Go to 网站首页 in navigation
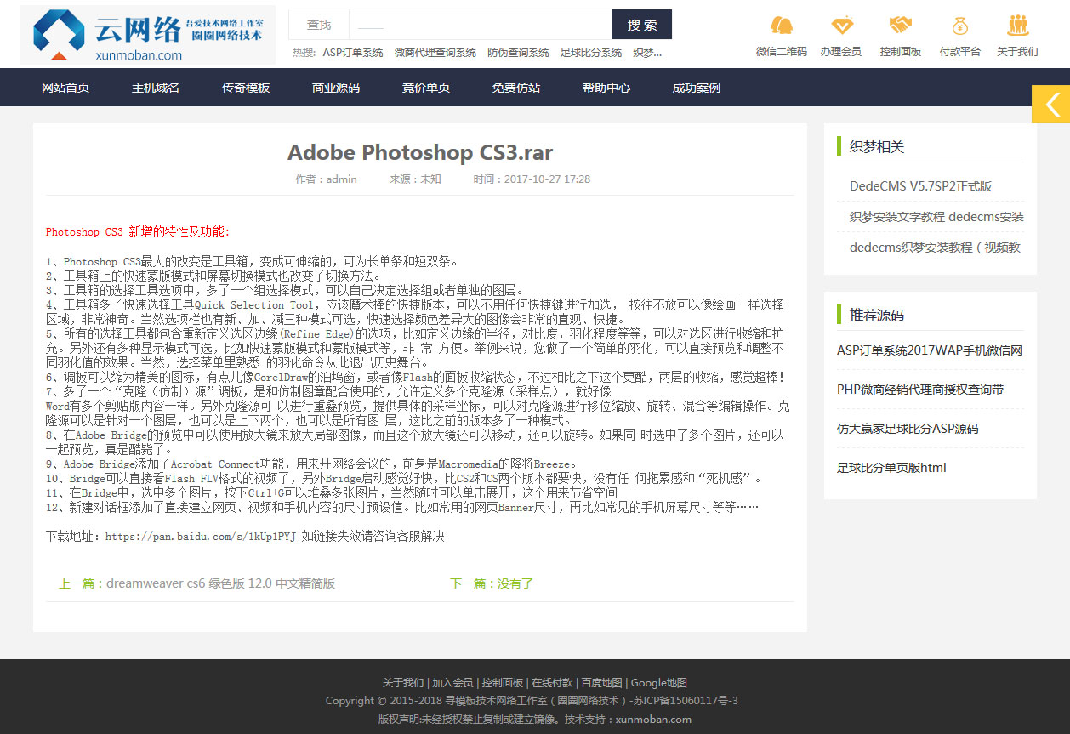Screen dimensions: 1070x734 (x=65, y=88)
